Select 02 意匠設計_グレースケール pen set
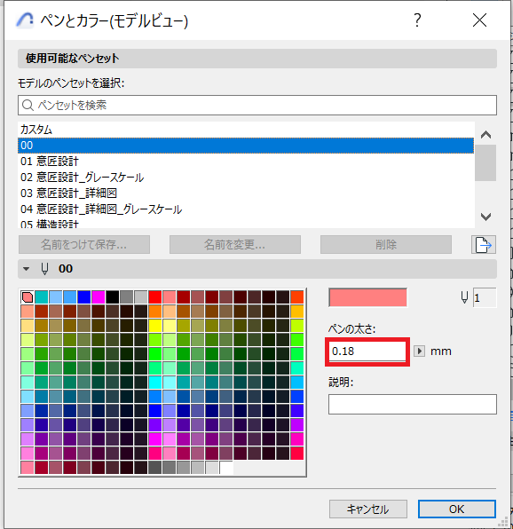 point(246,178)
